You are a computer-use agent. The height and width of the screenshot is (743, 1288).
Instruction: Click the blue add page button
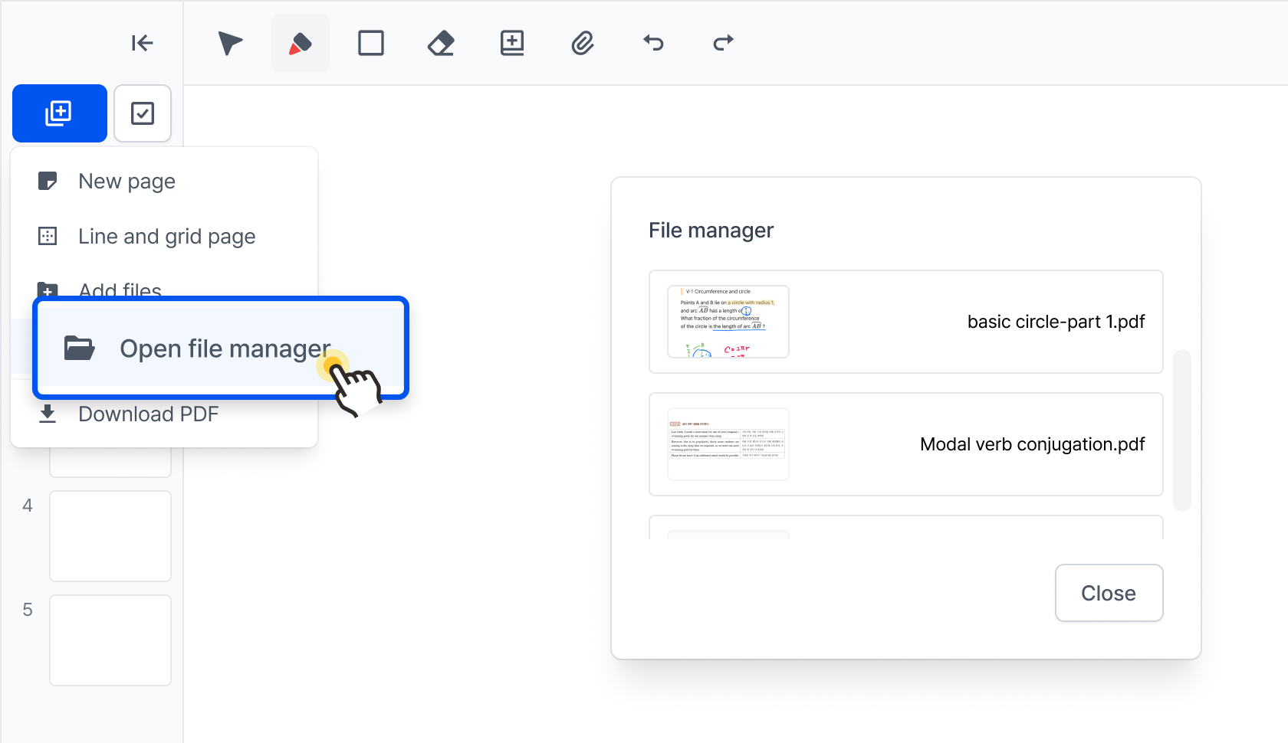tap(60, 113)
